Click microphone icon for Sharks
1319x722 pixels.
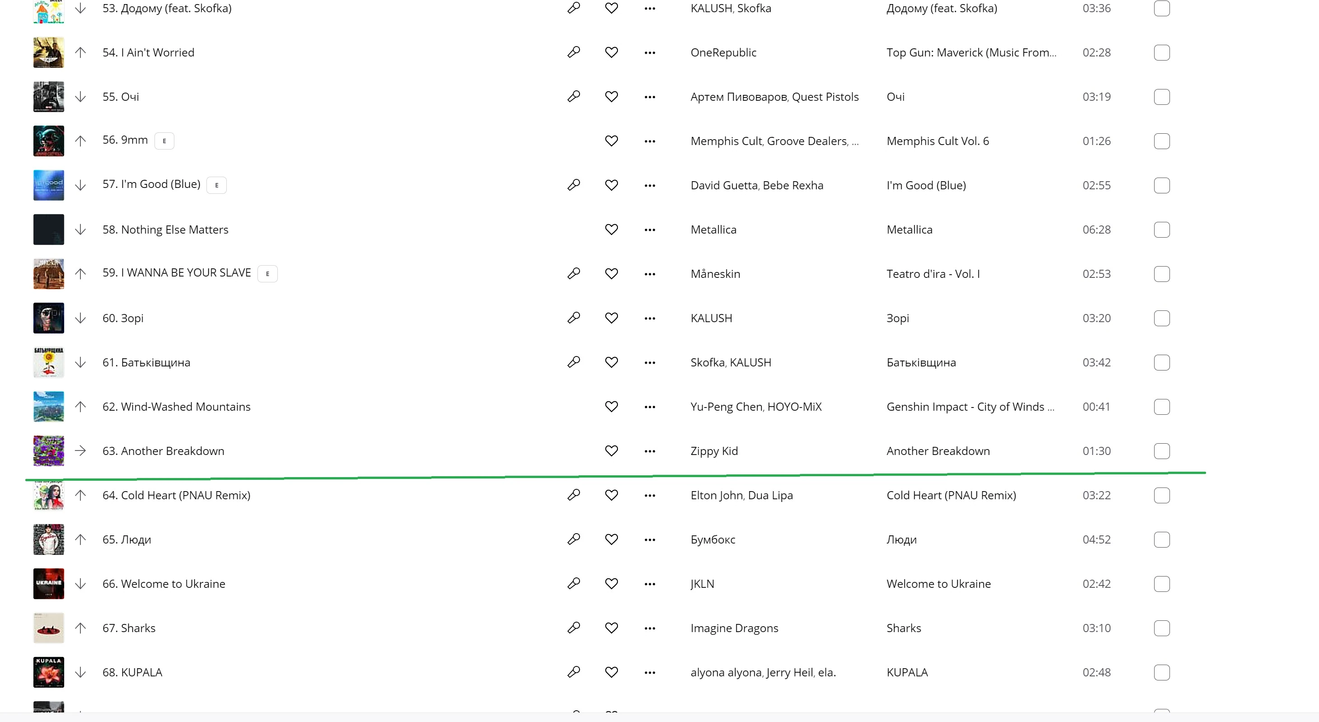[x=574, y=628]
